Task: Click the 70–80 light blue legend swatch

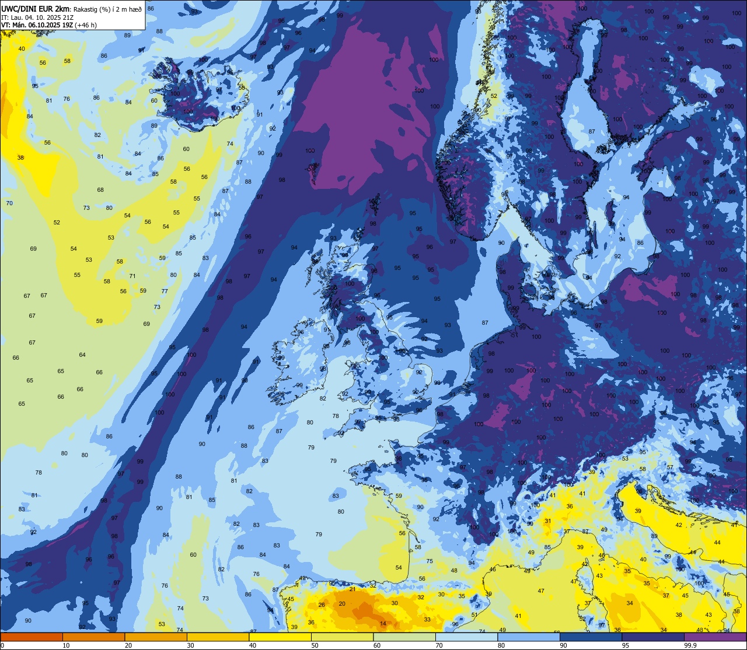Action: click(466, 637)
